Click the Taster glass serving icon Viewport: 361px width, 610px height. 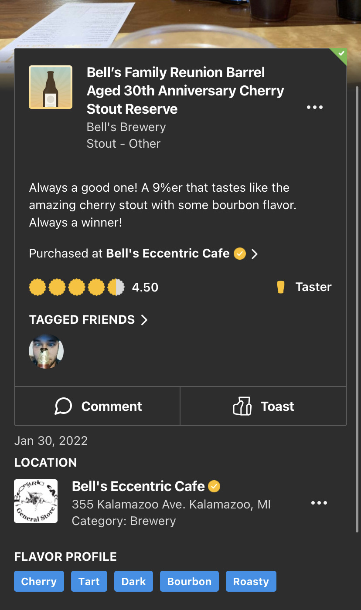pos(281,287)
